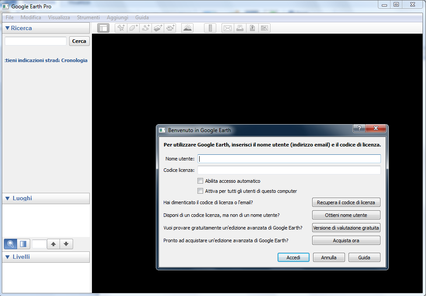Click the panel-view icon next to the magnifier
426x296 pixels.
click(23, 244)
